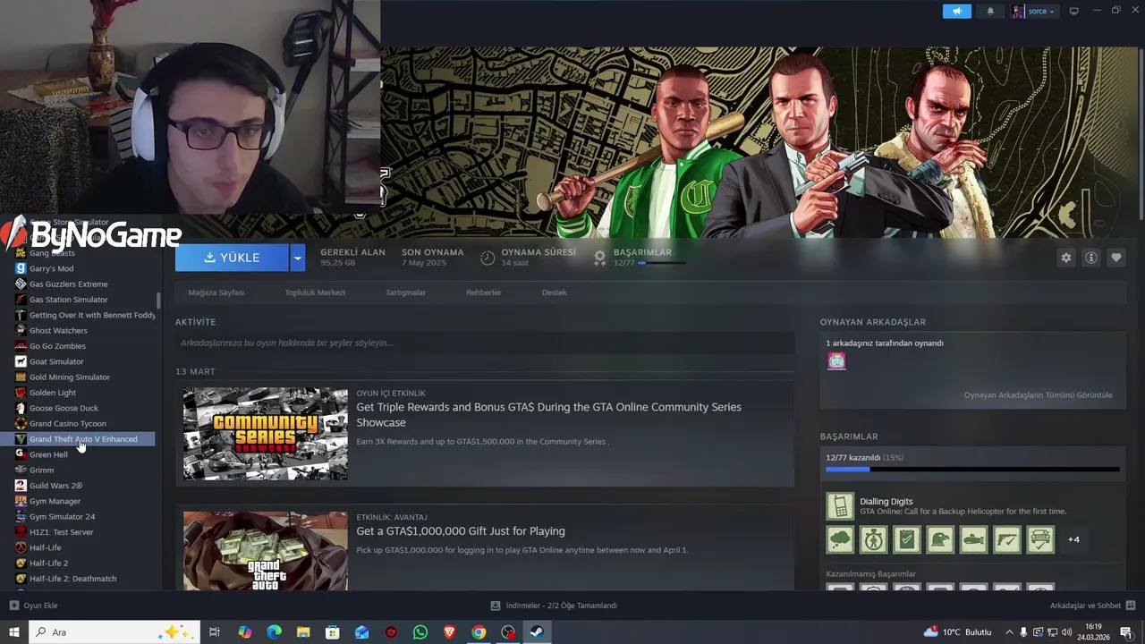This screenshot has width=1145, height=644.
Task: Click the thought cloud achievement icon
Action: pos(840,539)
